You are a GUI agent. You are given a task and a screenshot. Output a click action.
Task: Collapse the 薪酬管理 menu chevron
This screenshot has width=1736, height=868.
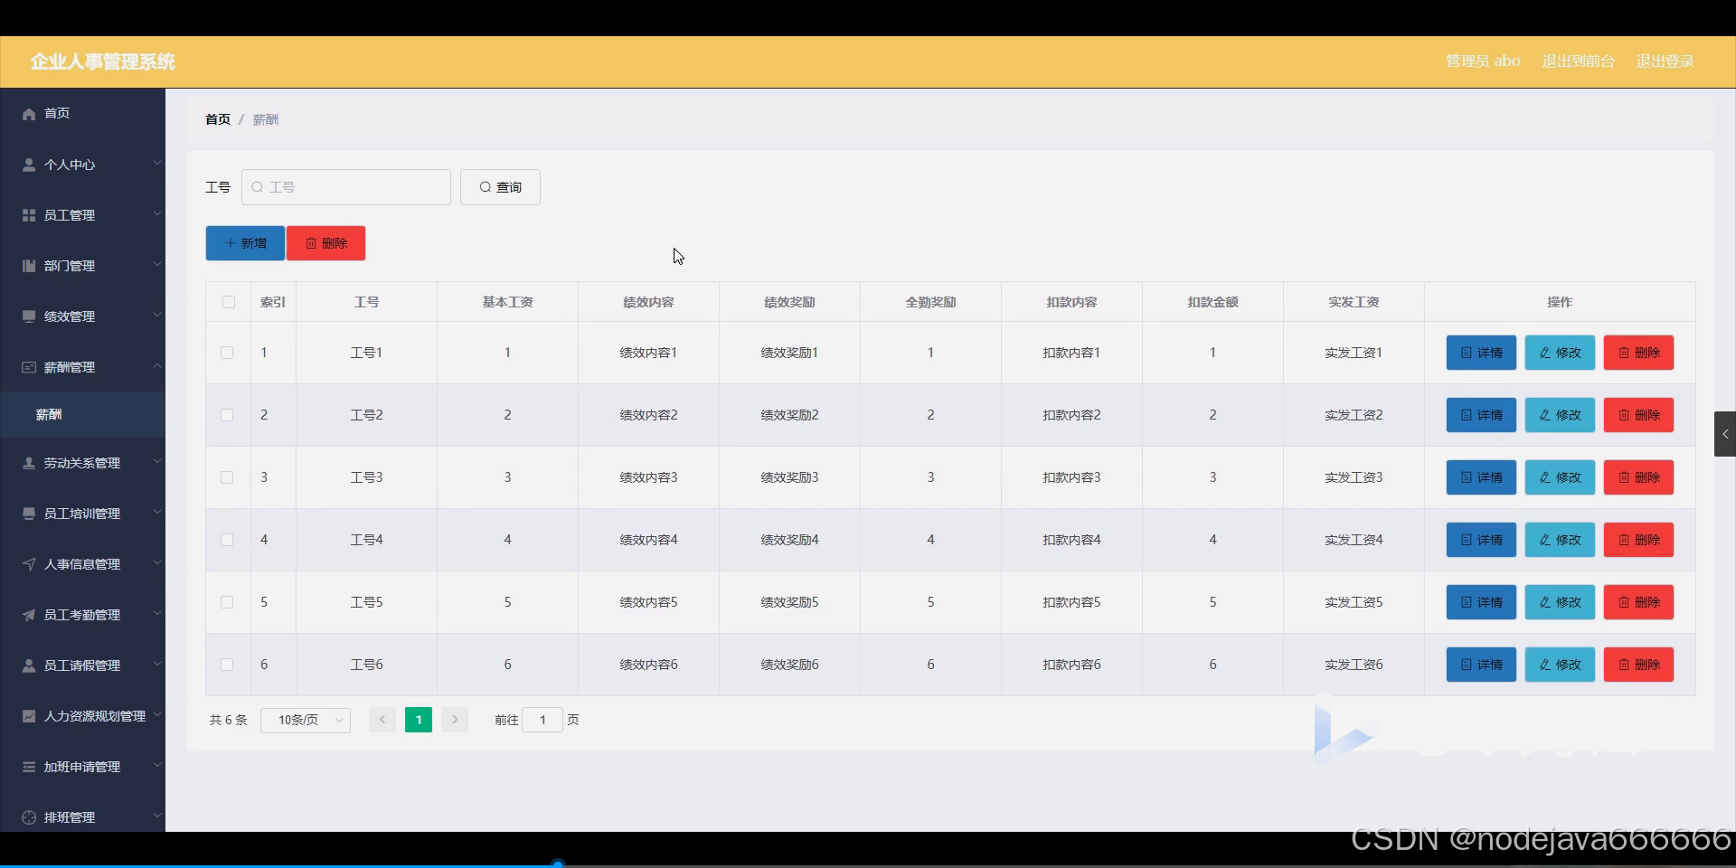click(157, 365)
